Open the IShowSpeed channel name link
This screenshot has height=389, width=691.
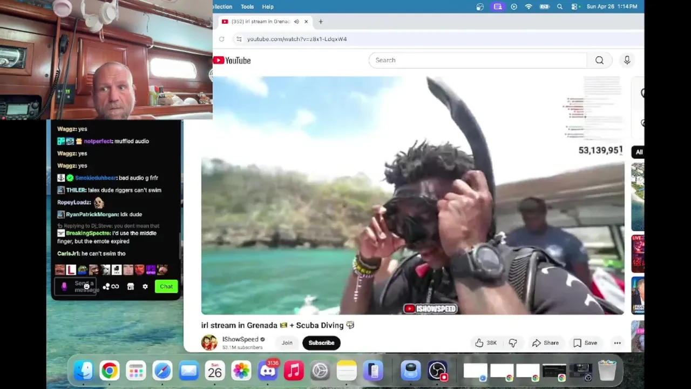tap(240, 339)
